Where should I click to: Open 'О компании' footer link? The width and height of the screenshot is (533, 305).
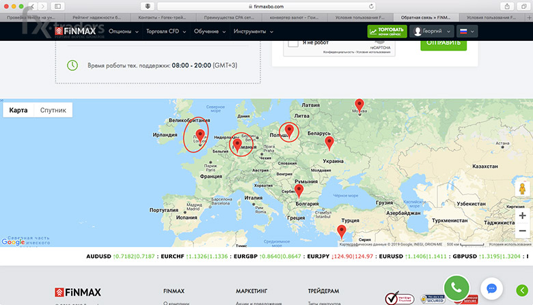pyautogui.click(x=176, y=303)
